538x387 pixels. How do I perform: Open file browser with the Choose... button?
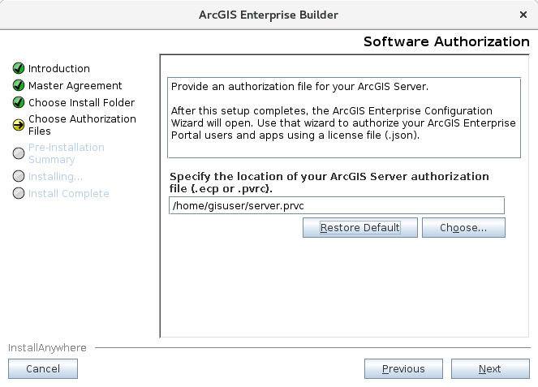[x=463, y=228]
